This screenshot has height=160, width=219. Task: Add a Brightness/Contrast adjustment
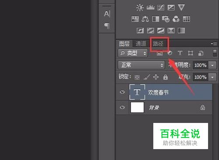[x=140, y=7]
